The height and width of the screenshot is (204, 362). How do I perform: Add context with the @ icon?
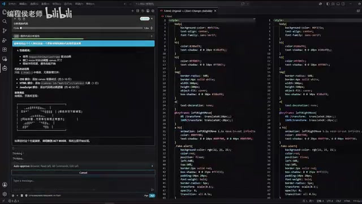13,195
